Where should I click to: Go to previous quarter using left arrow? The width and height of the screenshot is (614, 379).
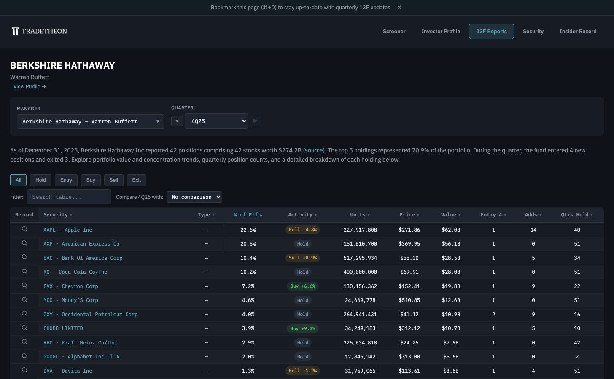coord(177,121)
